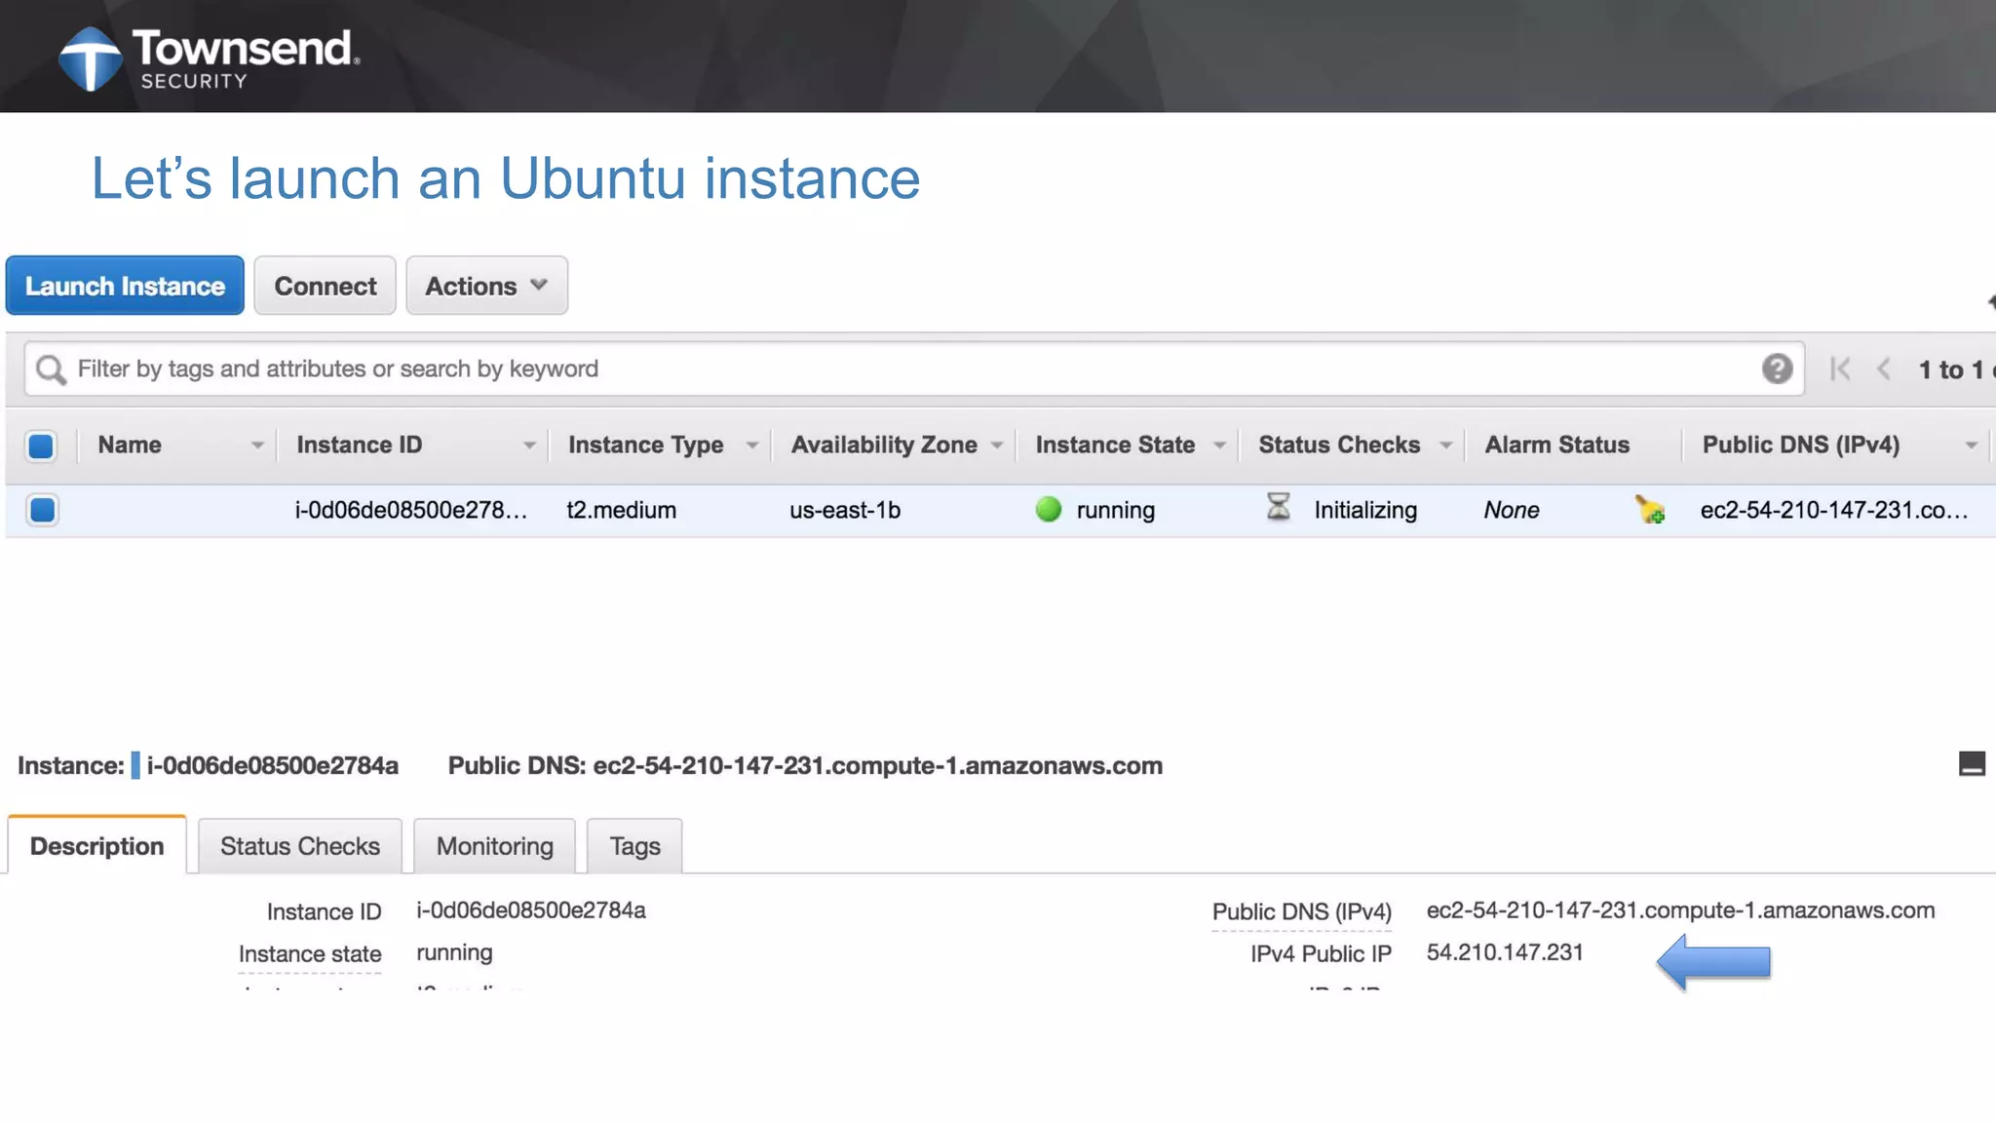The image size is (1996, 1123).
Task: Click the us-east-1b availability zone cell
Action: coord(845,510)
